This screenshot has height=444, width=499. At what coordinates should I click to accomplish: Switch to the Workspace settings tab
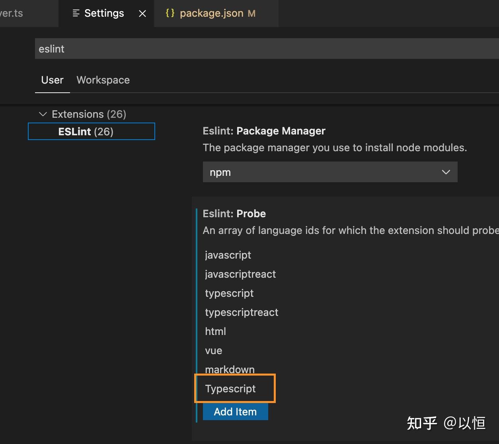point(103,80)
